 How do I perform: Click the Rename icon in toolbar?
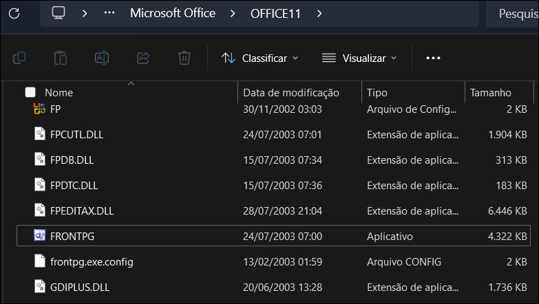102,58
